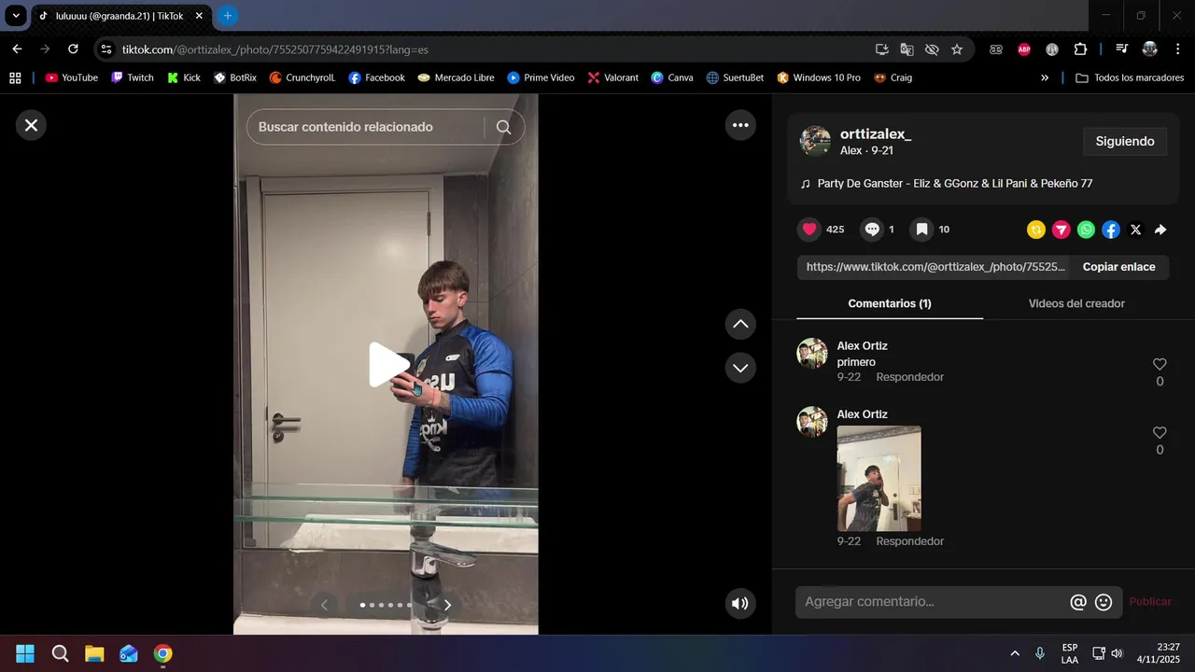1195x672 pixels.
Task: Open the Crunchyroll bookmark
Action: (x=302, y=77)
